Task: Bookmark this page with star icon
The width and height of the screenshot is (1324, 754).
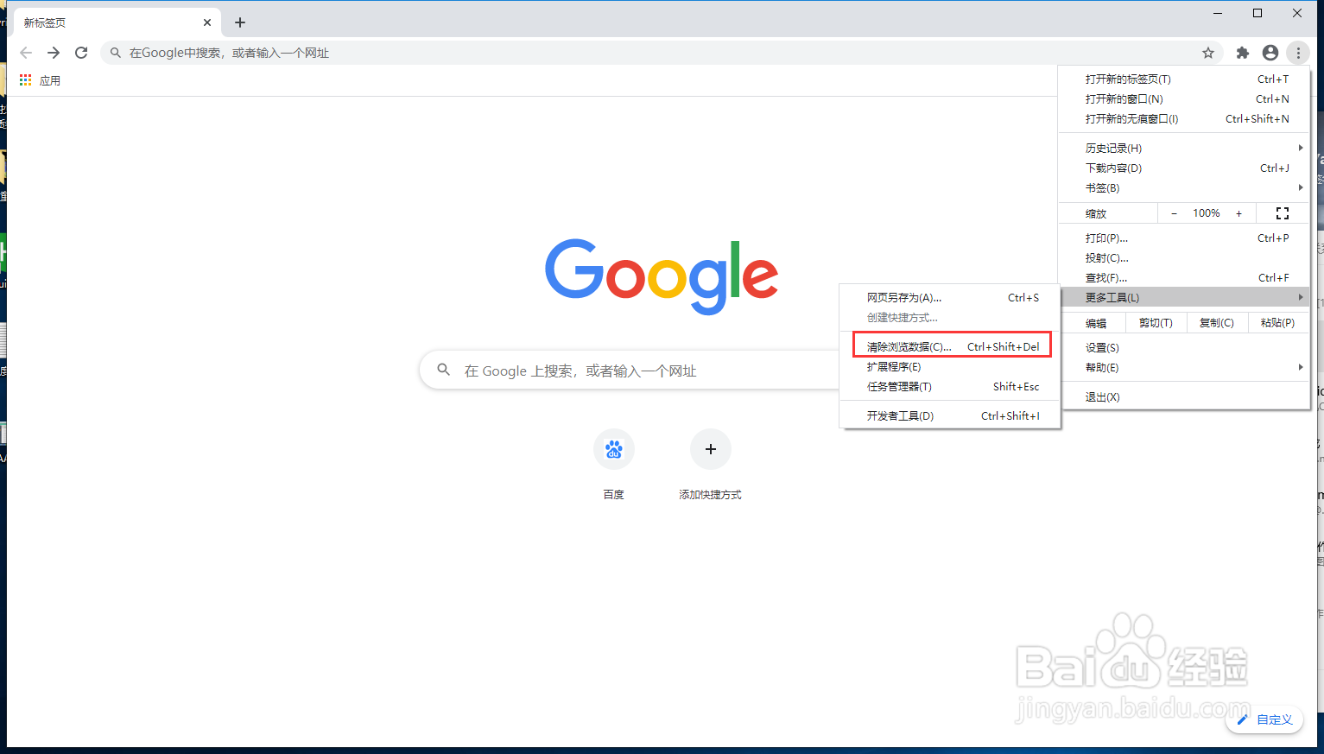Action: pos(1208,53)
